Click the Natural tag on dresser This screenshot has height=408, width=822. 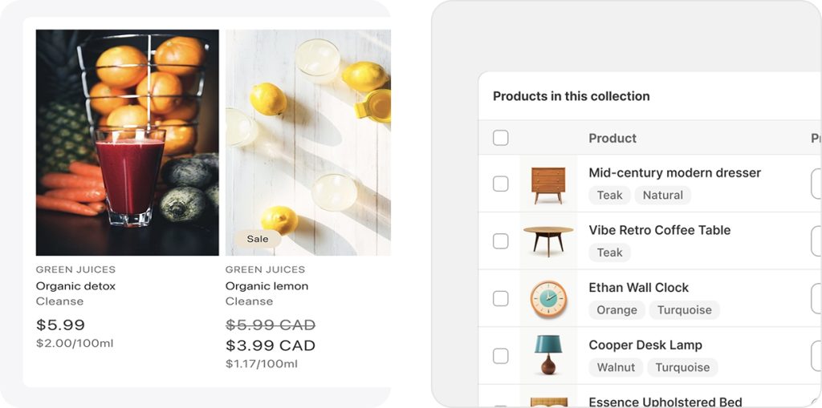[662, 195]
